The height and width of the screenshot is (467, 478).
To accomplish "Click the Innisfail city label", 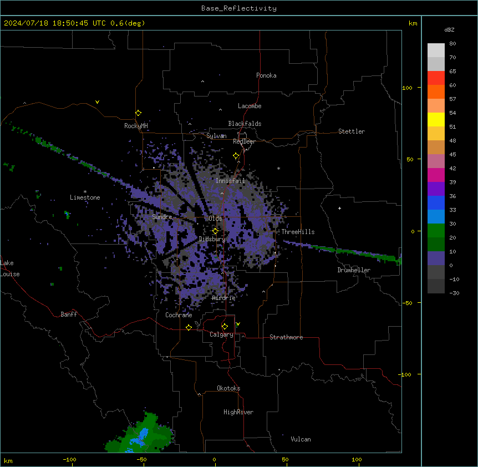I will [230, 181].
